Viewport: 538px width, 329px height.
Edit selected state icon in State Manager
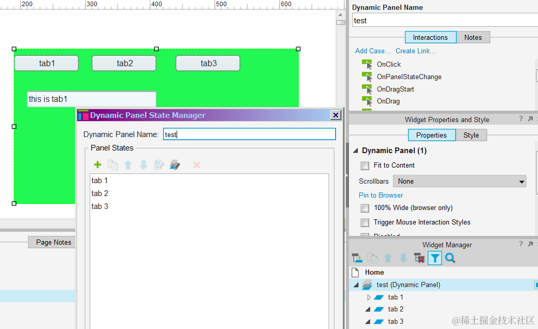click(159, 165)
